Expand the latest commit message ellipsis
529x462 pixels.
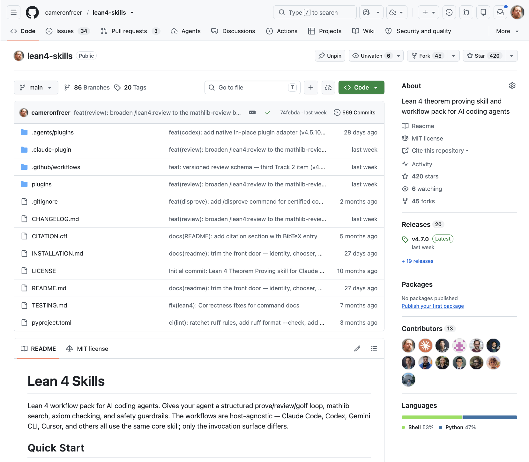[x=252, y=112]
